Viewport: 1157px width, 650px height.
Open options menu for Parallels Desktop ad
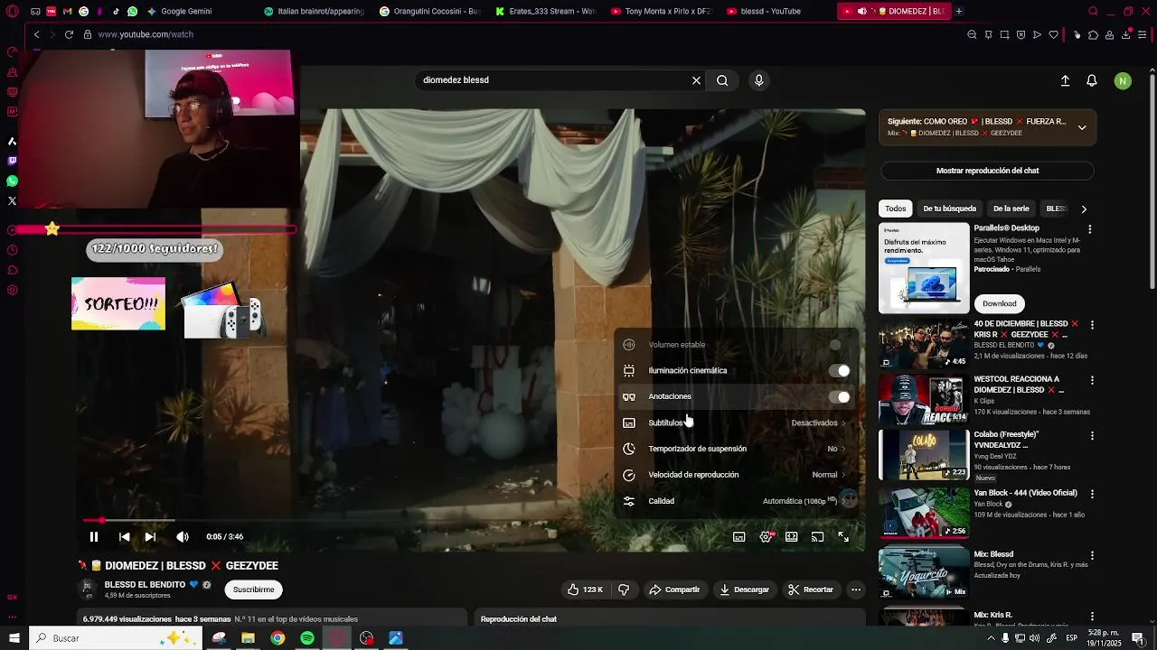1090,229
